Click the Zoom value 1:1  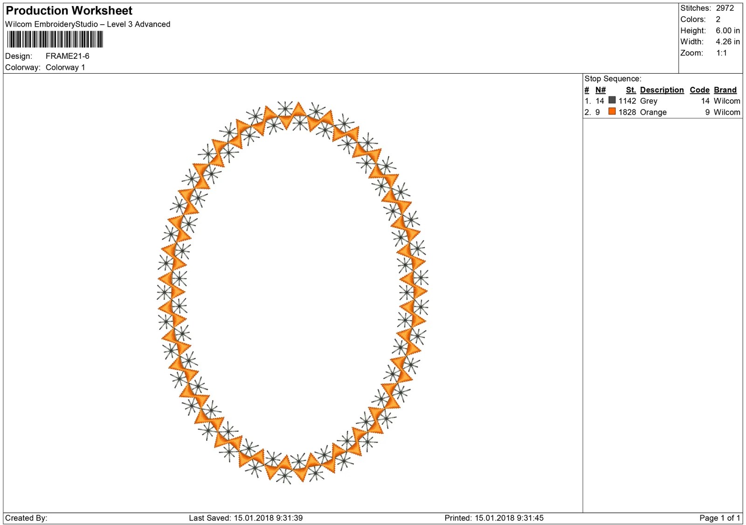coord(722,53)
